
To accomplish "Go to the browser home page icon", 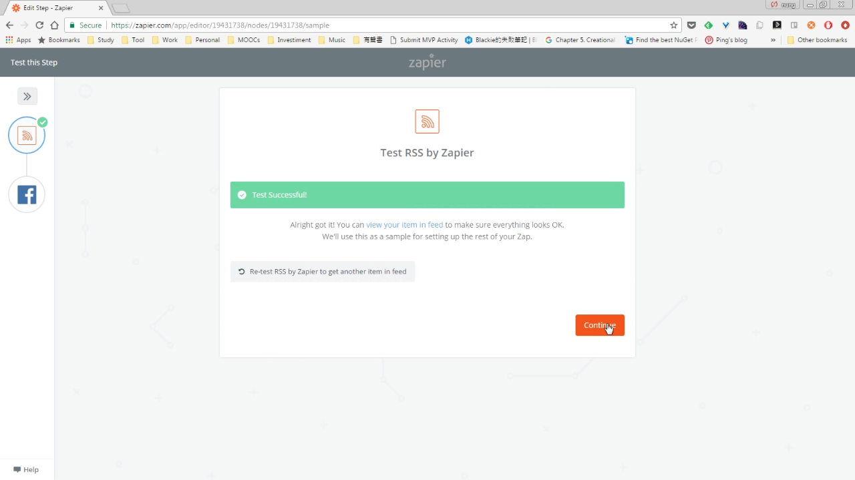I will click(x=55, y=25).
